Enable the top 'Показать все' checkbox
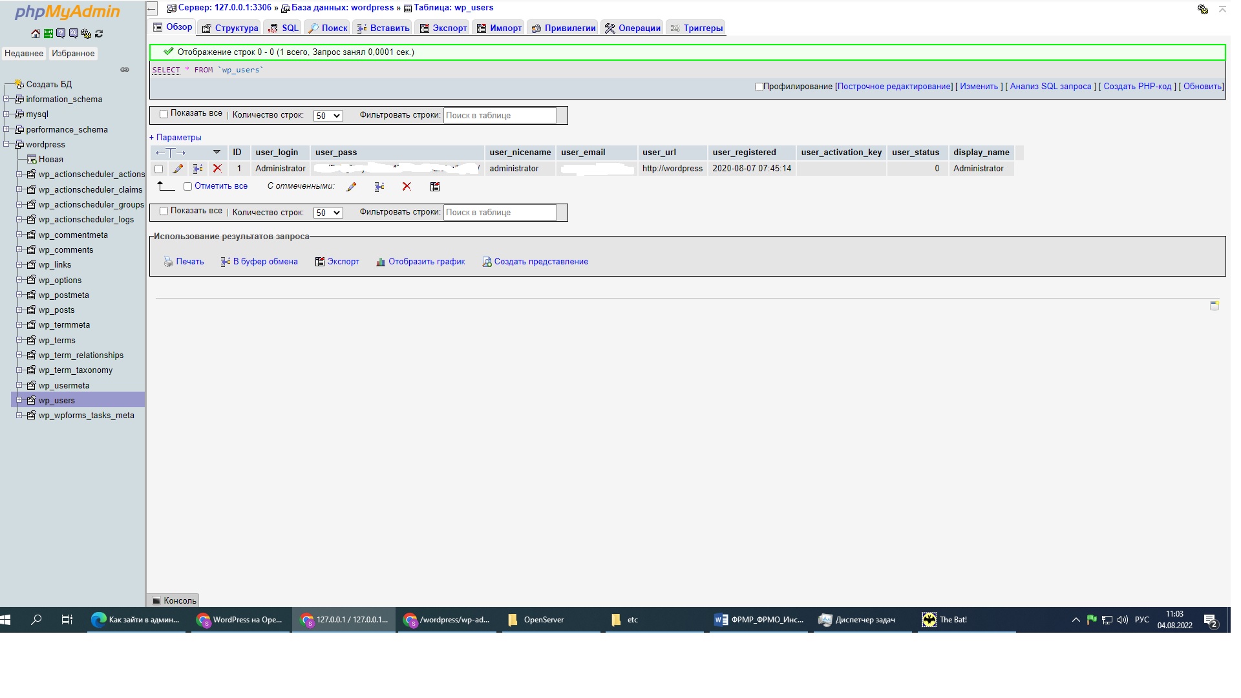Image resolution: width=1241 pixels, height=698 pixels. click(164, 114)
